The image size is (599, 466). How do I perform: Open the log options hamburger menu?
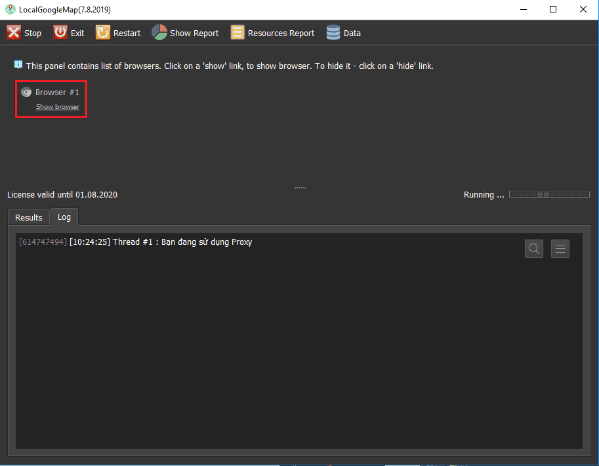(x=560, y=249)
